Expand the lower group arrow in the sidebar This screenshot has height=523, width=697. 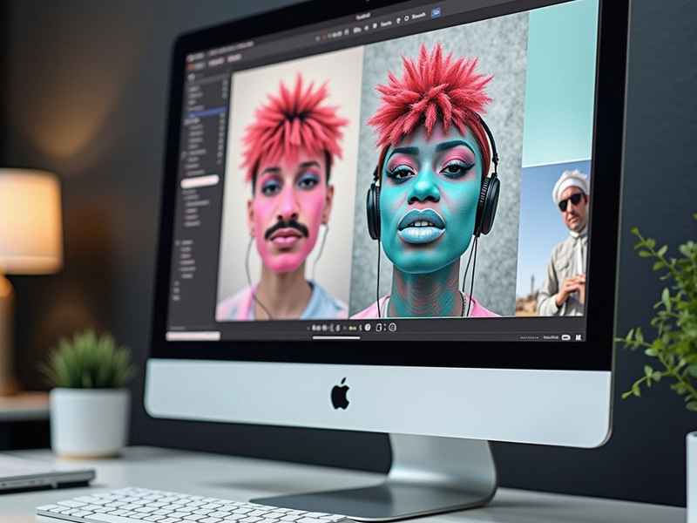(179, 243)
